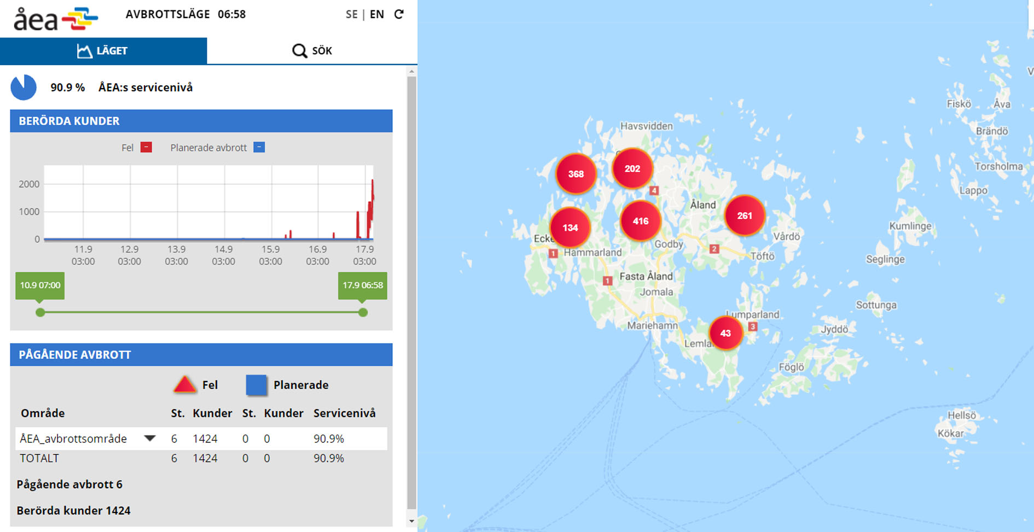Click numbered marker 4 north of Åland
Image resolution: width=1034 pixels, height=532 pixels.
coord(654,191)
